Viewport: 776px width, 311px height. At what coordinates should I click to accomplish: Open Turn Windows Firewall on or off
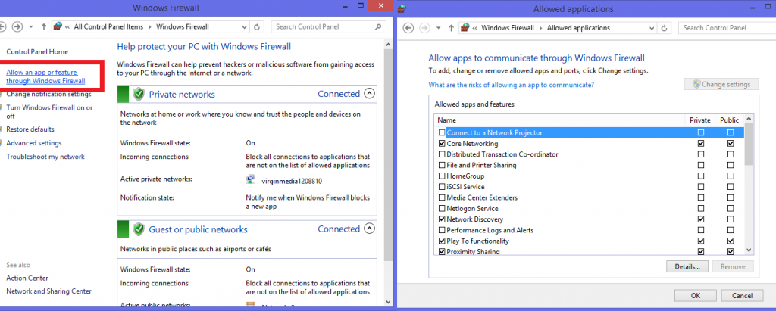[x=49, y=112]
